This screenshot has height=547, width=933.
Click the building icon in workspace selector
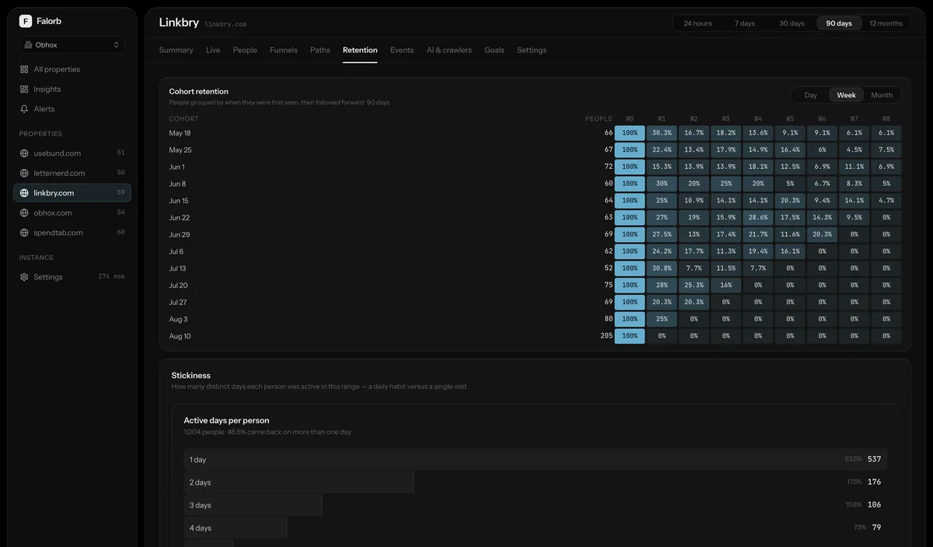click(x=28, y=45)
